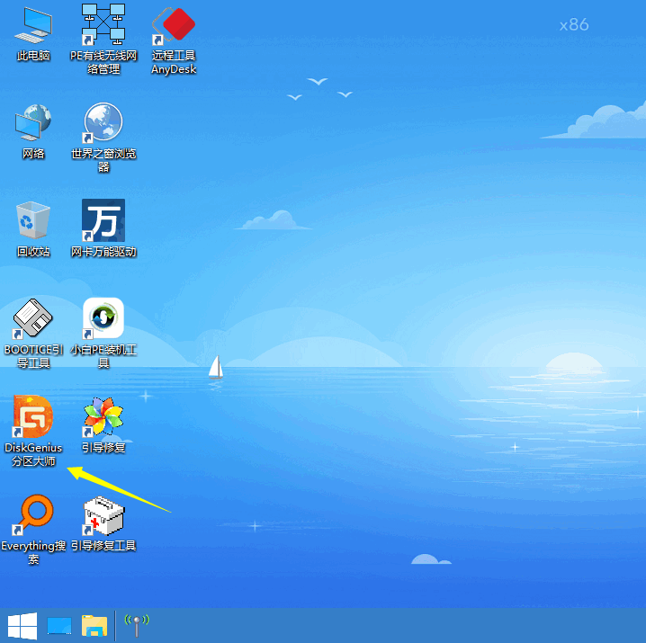Click the "小白PE装机工具" text label

click(x=103, y=356)
